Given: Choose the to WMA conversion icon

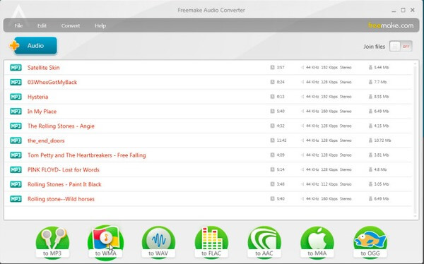Looking at the screenshot, I should [106, 242].
